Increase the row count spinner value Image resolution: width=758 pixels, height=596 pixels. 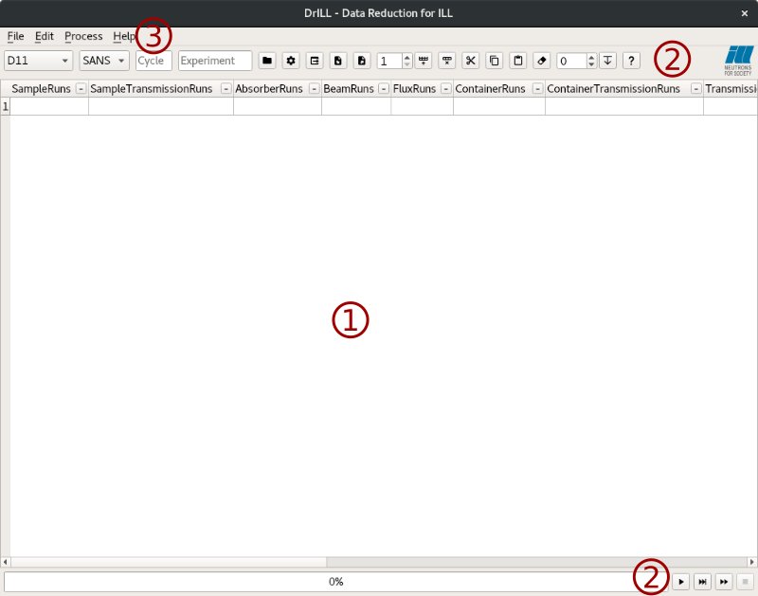(407, 57)
